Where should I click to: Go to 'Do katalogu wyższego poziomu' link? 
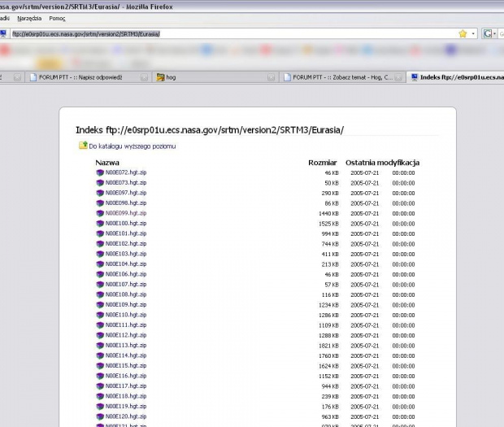(x=132, y=146)
